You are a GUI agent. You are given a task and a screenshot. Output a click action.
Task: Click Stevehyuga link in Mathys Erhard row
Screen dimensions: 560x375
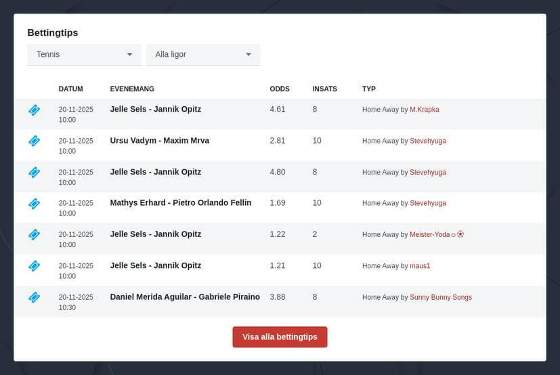[x=427, y=203]
